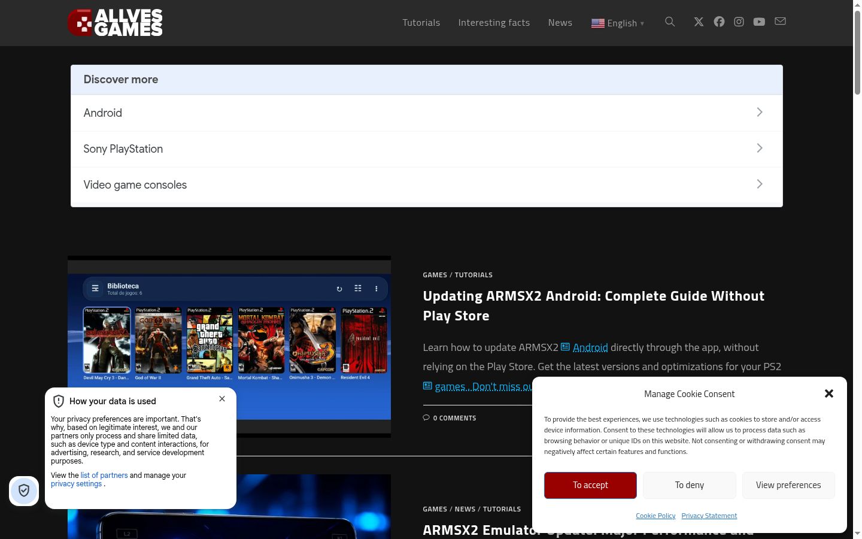Expand the Video game consoles row
The height and width of the screenshot is (539, 862).
point(427,184)
